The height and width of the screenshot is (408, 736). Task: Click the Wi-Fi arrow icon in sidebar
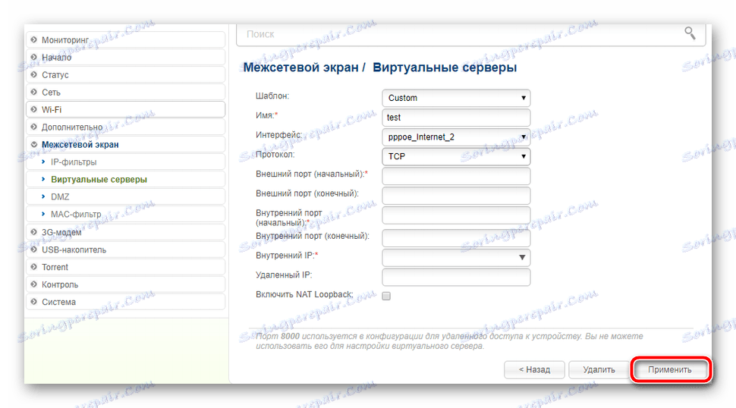[34, 109]
